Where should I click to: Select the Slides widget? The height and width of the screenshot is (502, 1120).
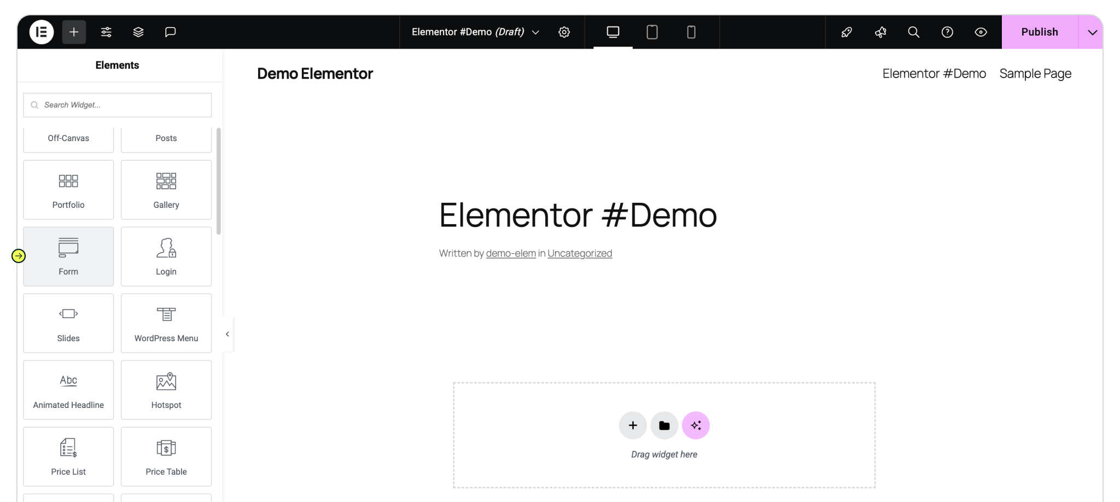click(x=68, y=323)
